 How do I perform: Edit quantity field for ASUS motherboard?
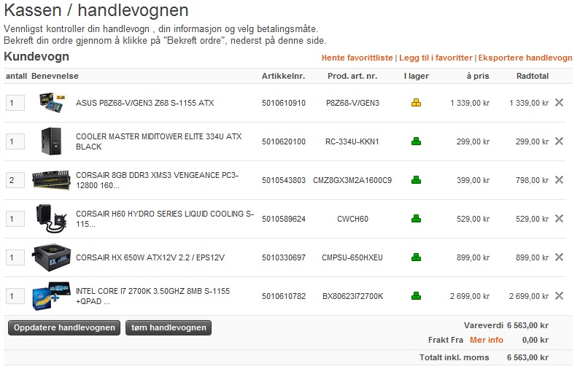click(15, 103)
